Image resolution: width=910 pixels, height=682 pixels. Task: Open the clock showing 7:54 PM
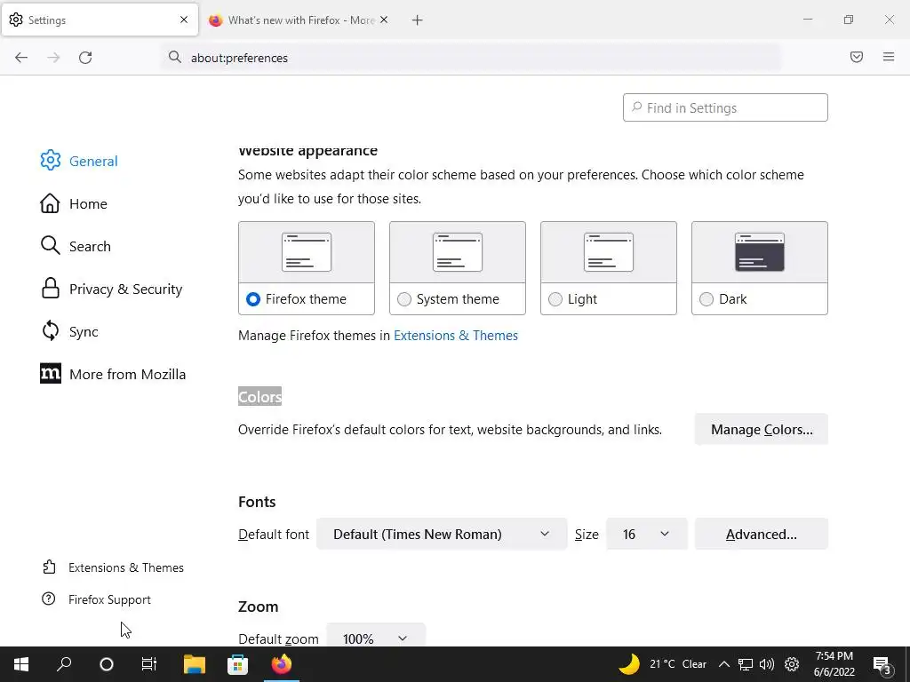tap(834, 664)
